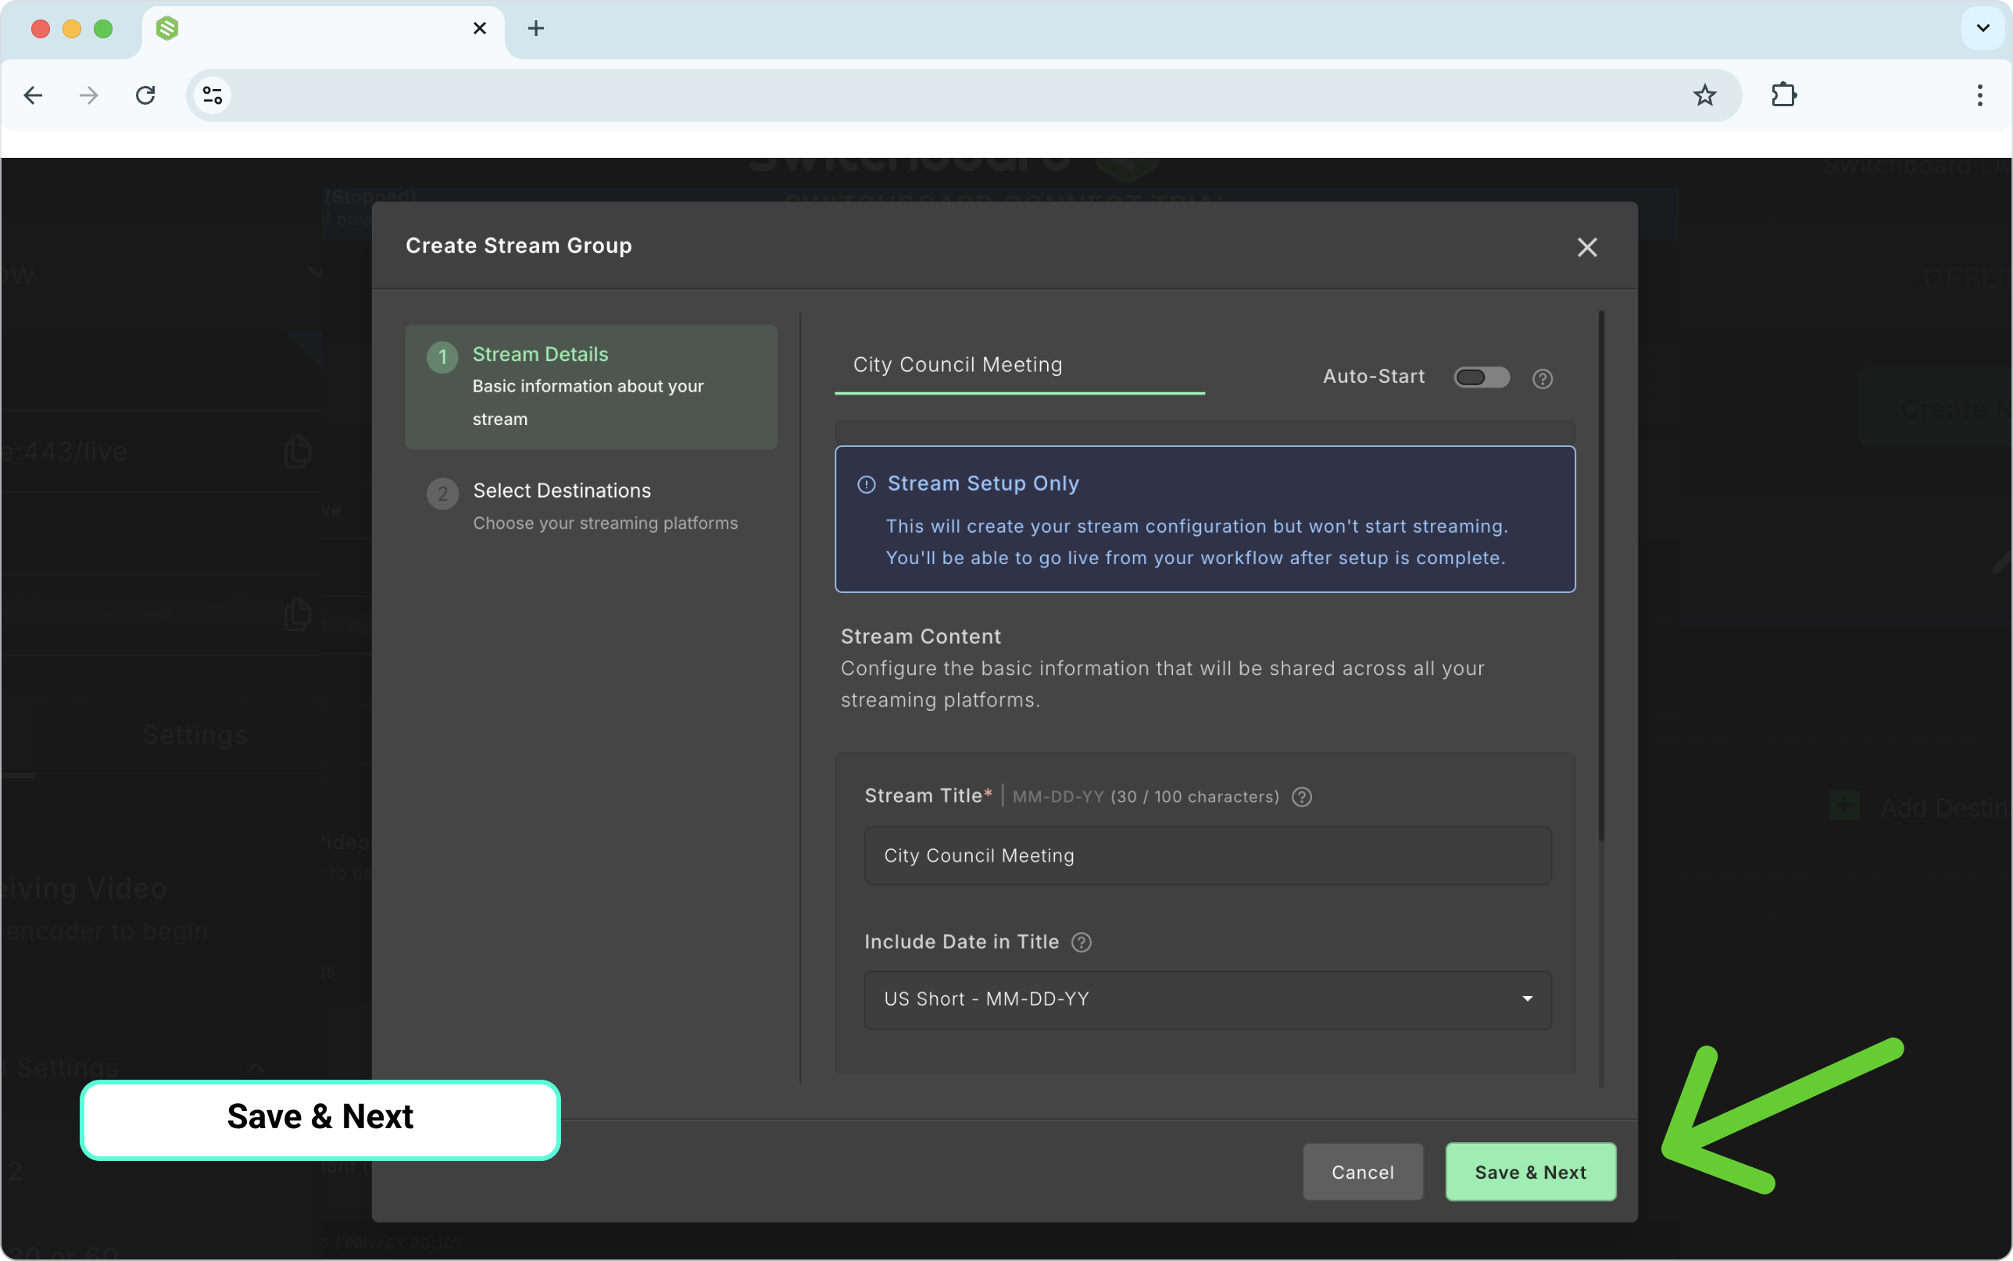Open the browser three-dot menu
The height and width of the screenshot is (1261, 2013).
1979,95
